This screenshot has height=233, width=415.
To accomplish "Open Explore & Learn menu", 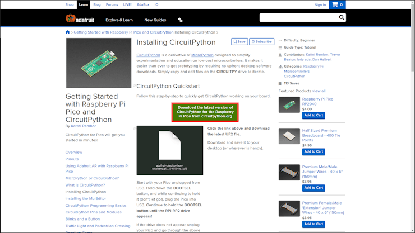I will pyautogui.click(x=119, y=20).
